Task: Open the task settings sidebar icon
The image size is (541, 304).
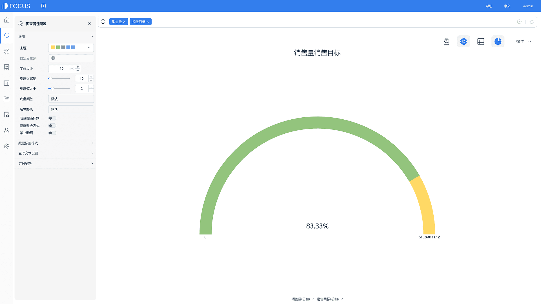Action: pos(7,115)
